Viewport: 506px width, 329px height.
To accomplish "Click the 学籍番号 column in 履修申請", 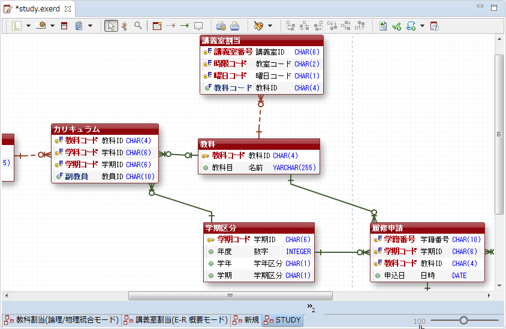I will (x=427, y=240).
